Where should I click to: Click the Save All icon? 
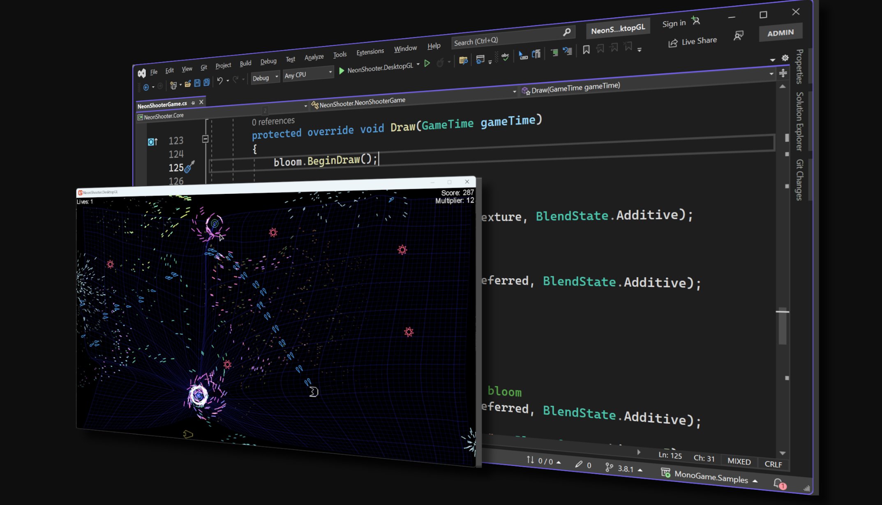pyautogui.click(x=207, y=82)
